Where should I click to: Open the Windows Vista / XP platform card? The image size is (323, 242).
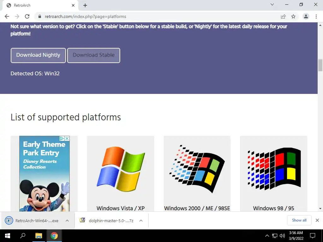point(120,174)
